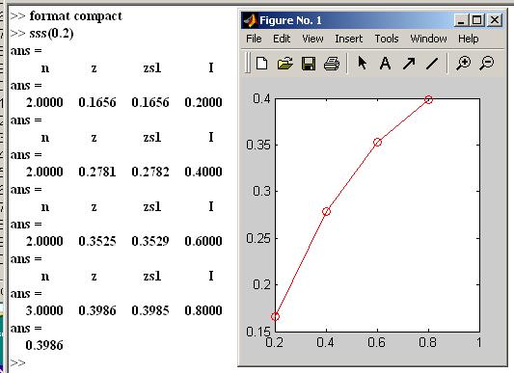Click the Print Figure icon
Viewport: 514px width, 373px height.
click(x=332, y=64)
